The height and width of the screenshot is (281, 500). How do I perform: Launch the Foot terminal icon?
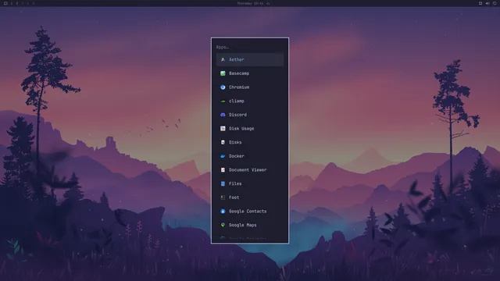point(223,197)
